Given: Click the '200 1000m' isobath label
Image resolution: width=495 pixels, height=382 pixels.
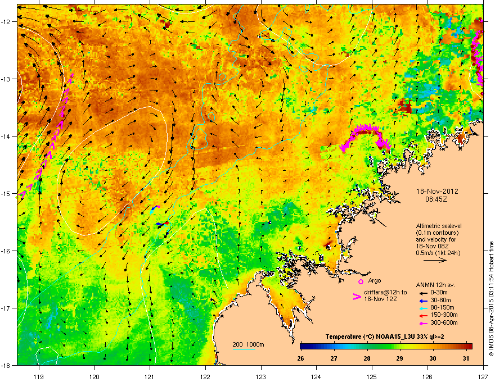Looking at the screenshot, I should point(248,344).
